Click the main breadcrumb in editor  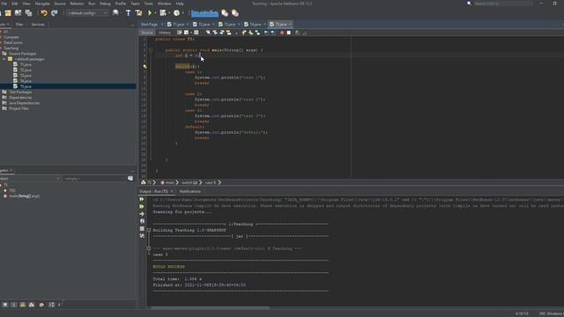click(167, 182)
